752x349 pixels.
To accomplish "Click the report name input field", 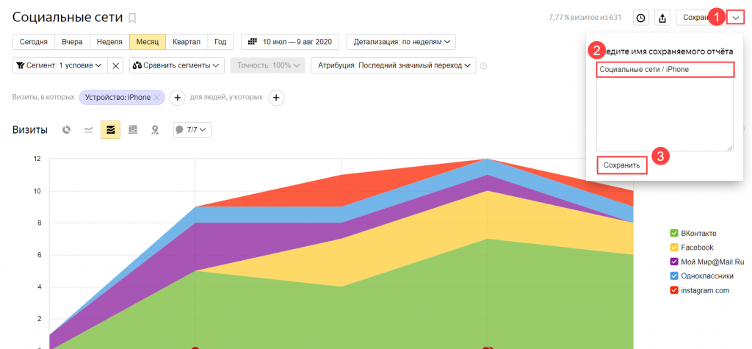I will (665, 70).
